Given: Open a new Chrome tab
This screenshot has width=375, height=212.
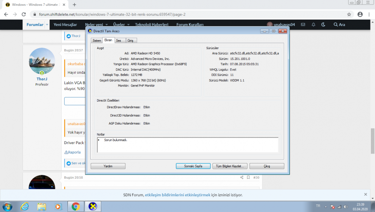Looking at the screenshot, I should coord(75,5).
